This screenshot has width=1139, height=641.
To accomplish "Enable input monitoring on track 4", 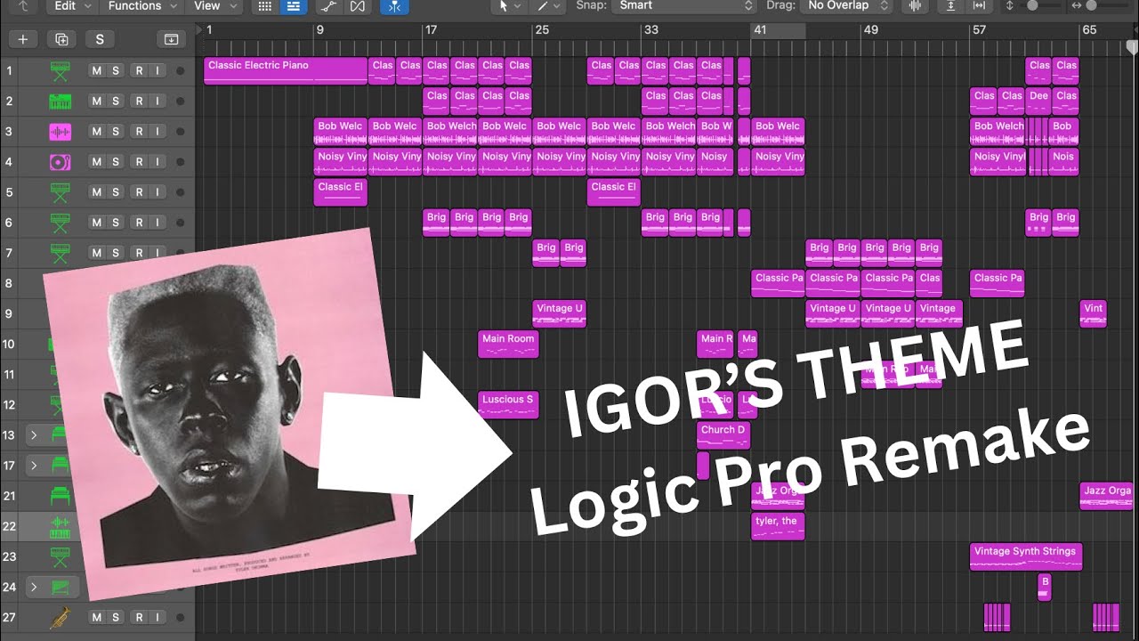I will [x=157, y=162].
